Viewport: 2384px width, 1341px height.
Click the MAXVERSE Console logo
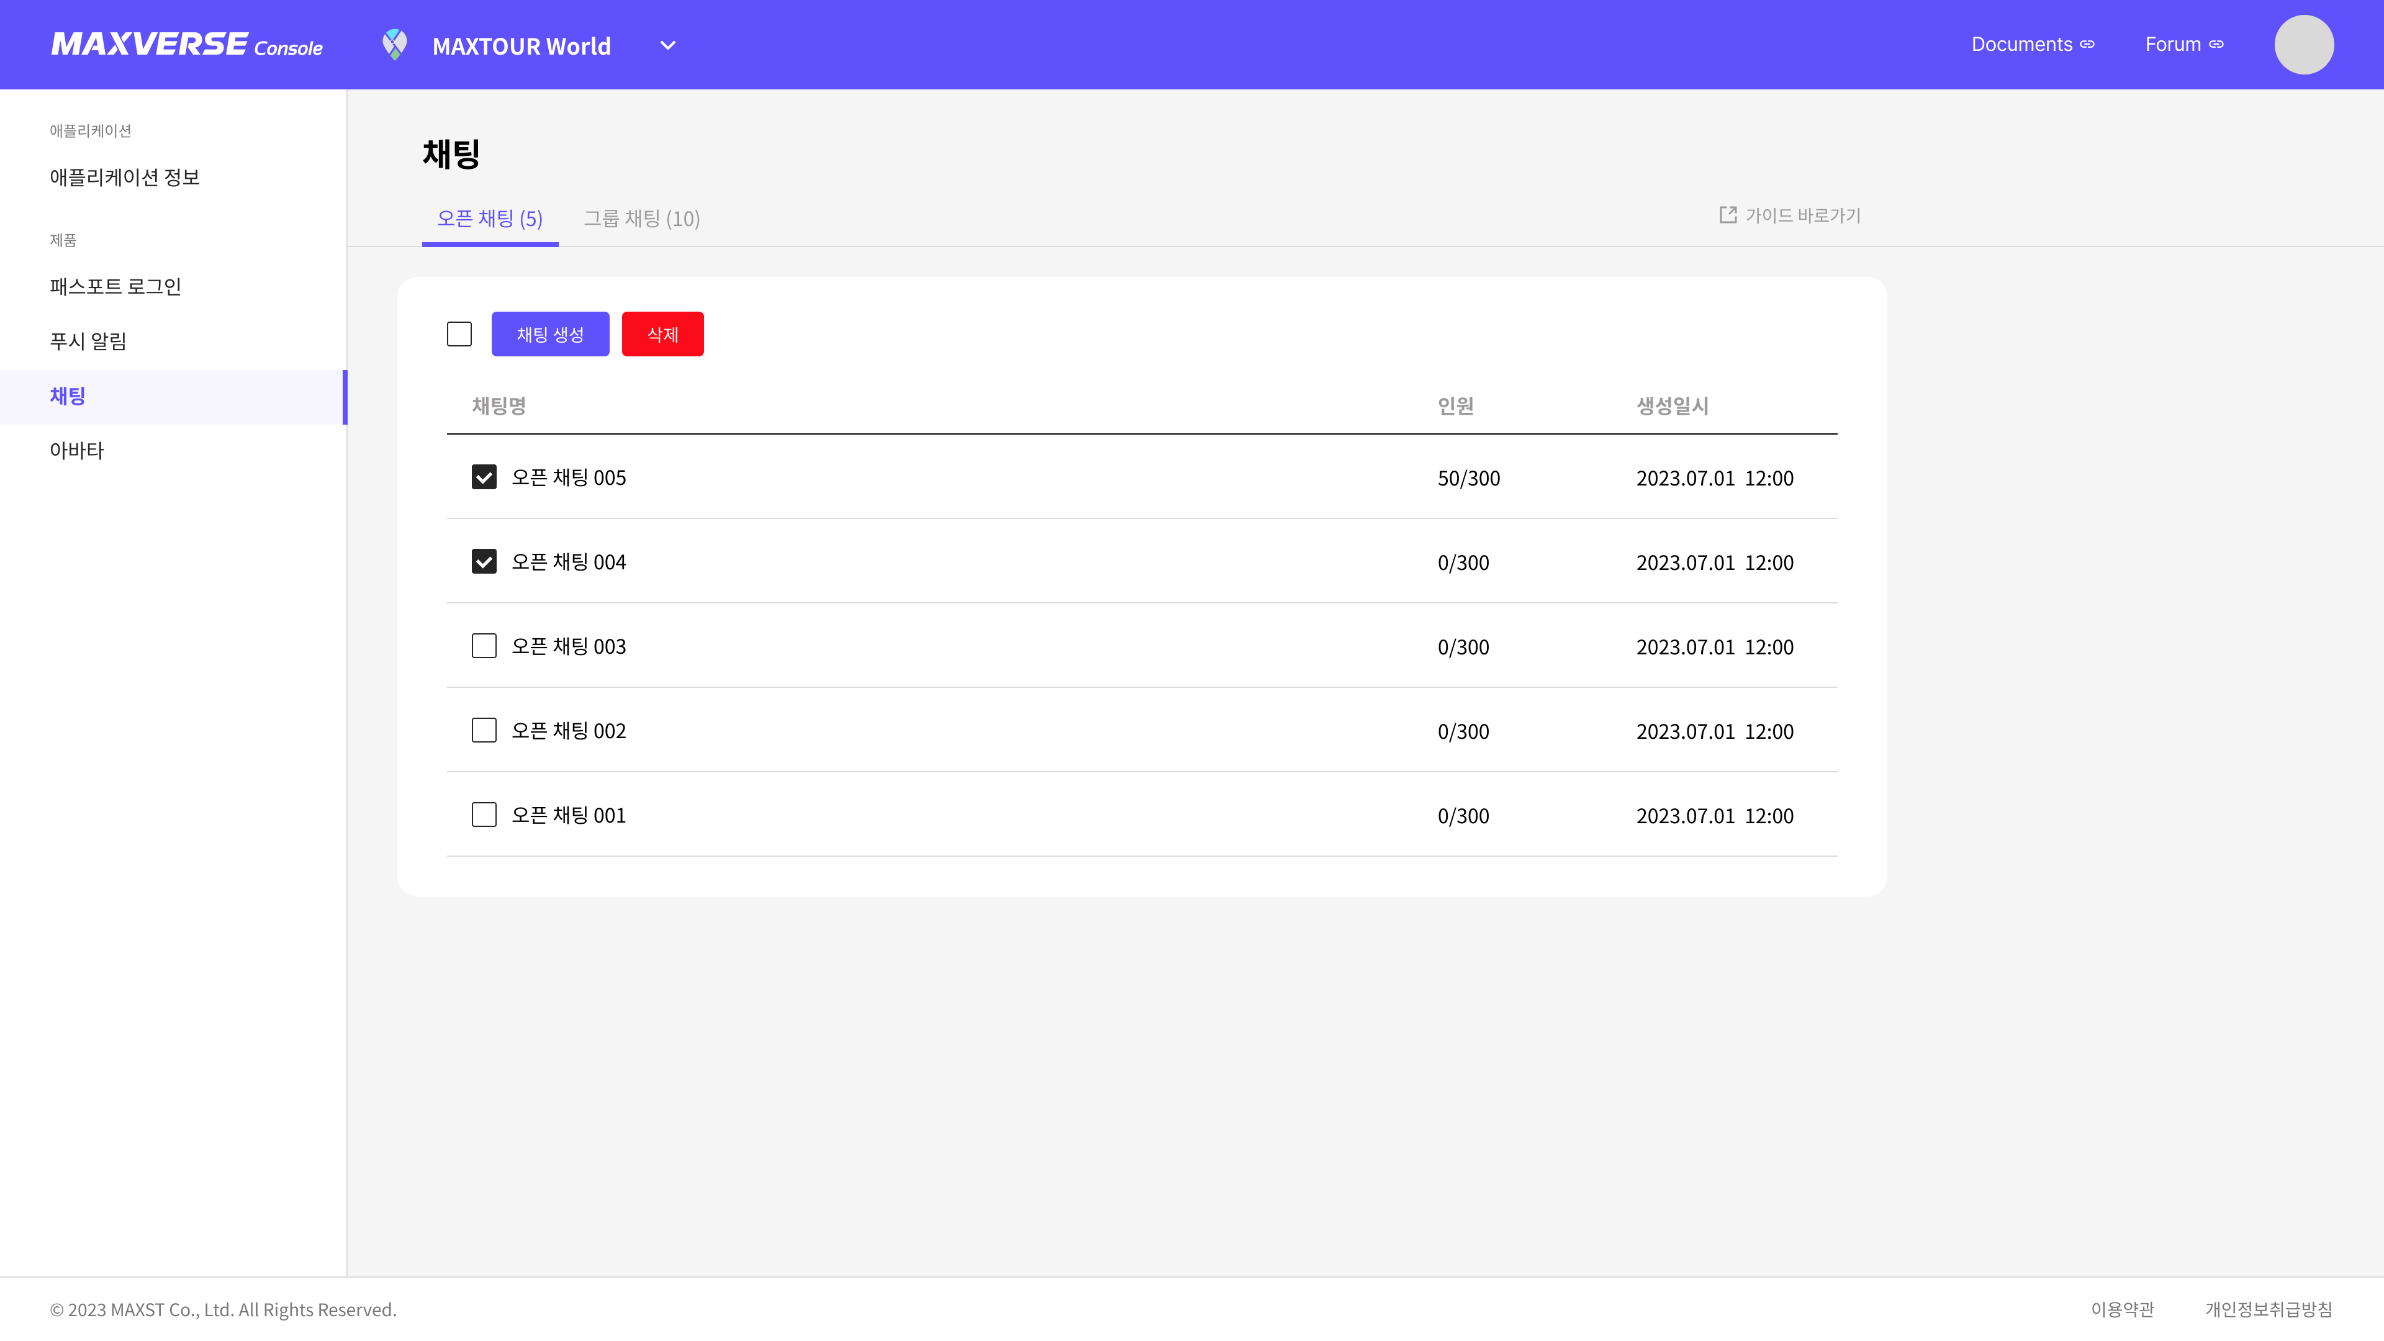(x=187, y=45)
